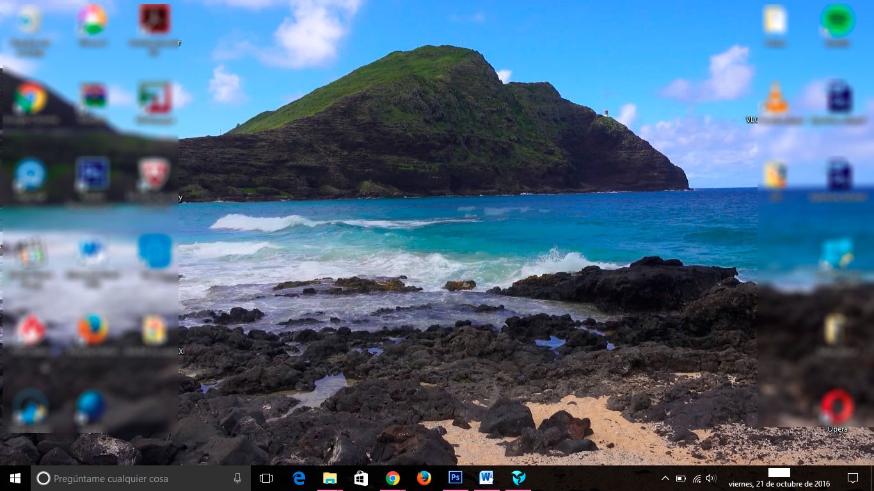Open the Windows Store taskbar icon
Viewport: 874px width, 491px height.
pos(362,478)
